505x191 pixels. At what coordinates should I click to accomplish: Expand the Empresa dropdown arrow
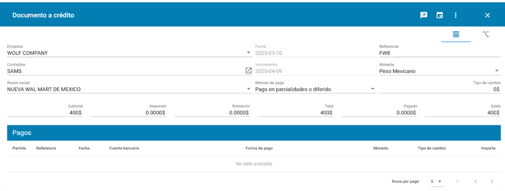coord(249,53)
